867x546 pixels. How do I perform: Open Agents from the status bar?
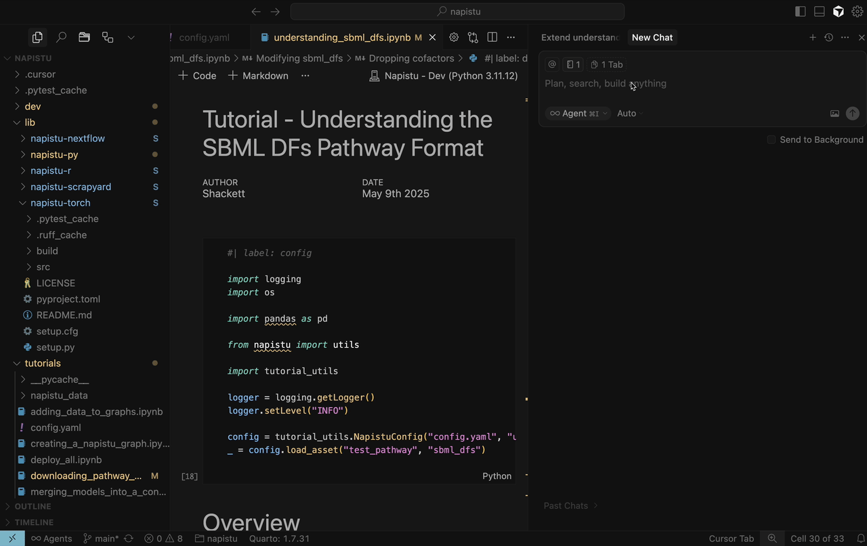(51, 539)
